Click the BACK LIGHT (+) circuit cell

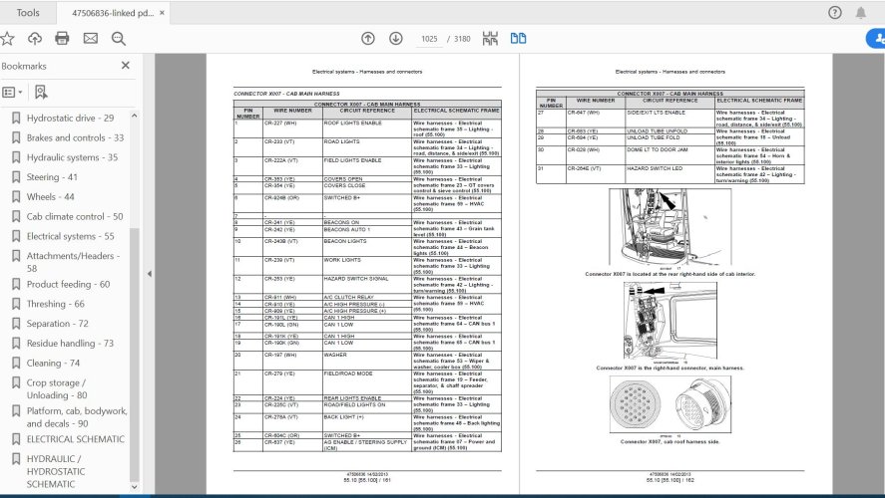click(367, 423)
